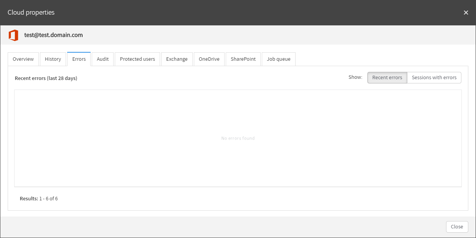The height and width of the screenshot is (238, 476).
Task: Show the Job queue tab
Action: (x=279, y=59)
